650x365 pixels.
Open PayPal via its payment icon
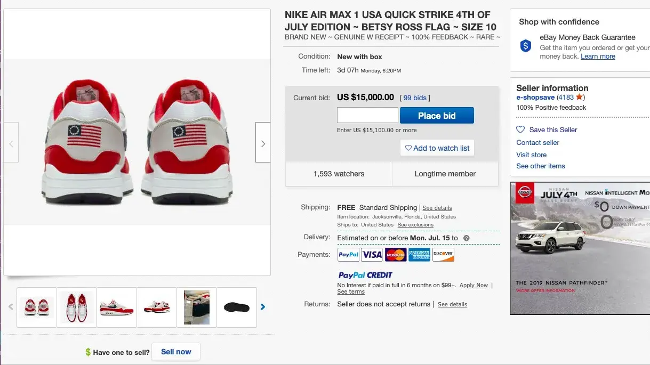click(x=348, y=255)
